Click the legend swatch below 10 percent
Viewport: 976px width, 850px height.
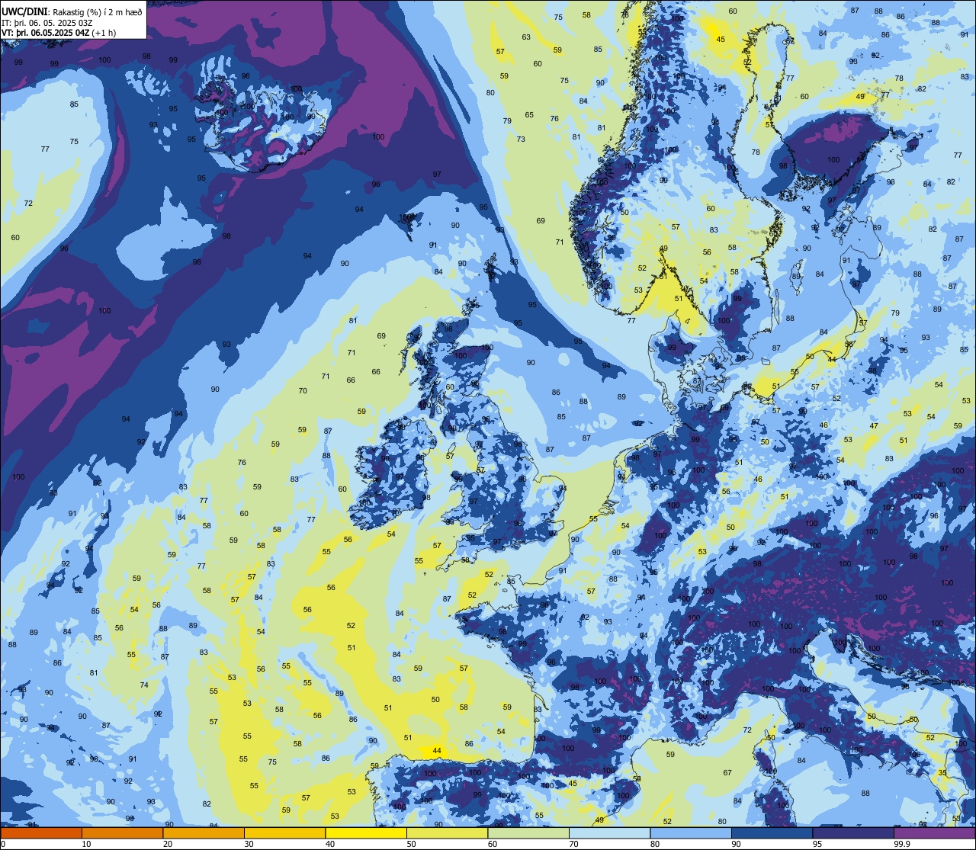pos(41,833)
